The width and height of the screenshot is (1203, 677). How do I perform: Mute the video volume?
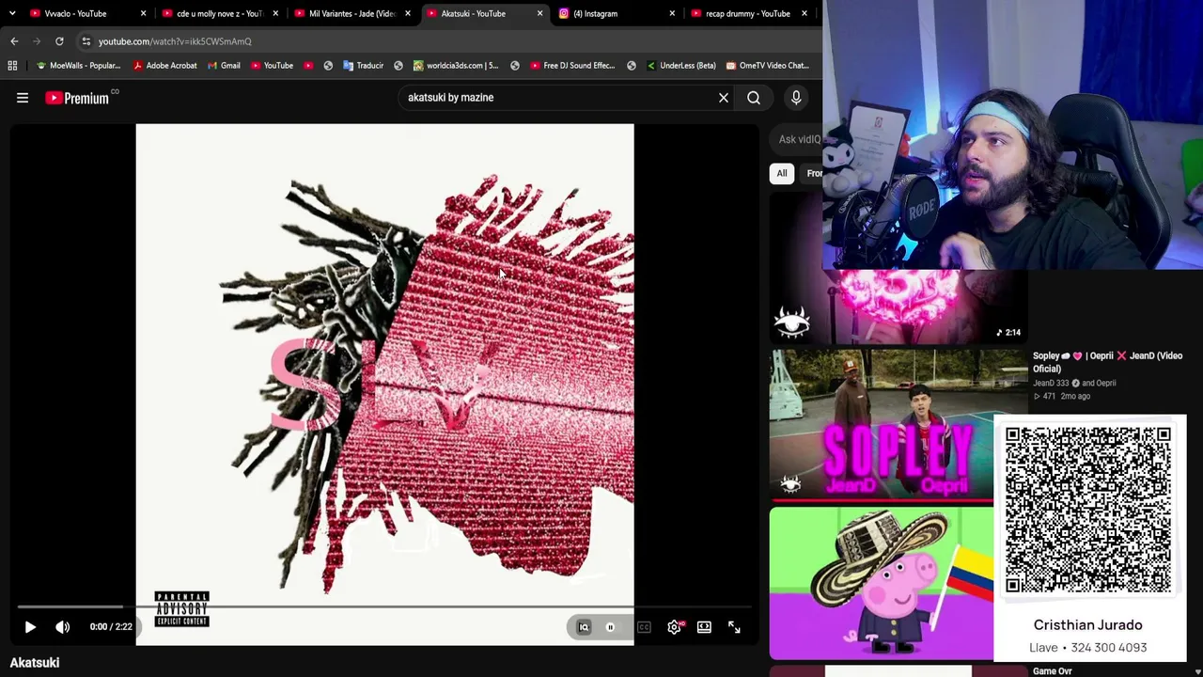62,627
